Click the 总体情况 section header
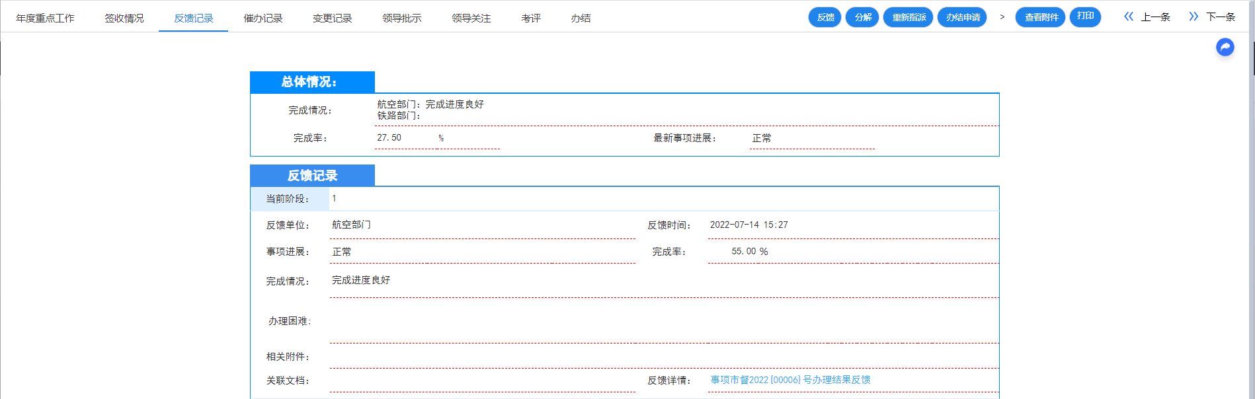The height and width of the screenshot is (399, 1255). [x=312, y=82]
